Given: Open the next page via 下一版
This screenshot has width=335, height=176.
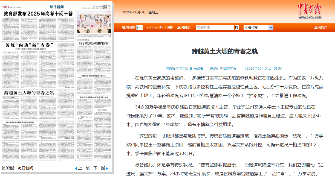Looking at the screenshot, I should click(x=99, y=168).
